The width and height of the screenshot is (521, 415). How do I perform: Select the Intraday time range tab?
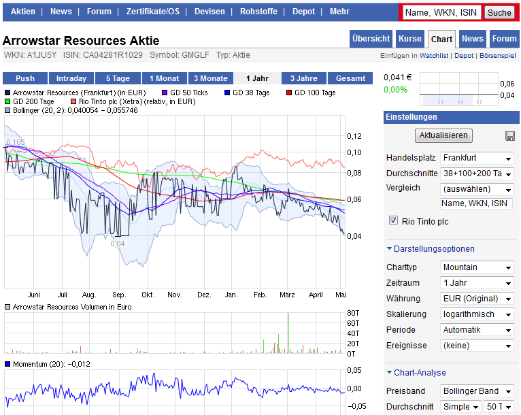[71, 78]
